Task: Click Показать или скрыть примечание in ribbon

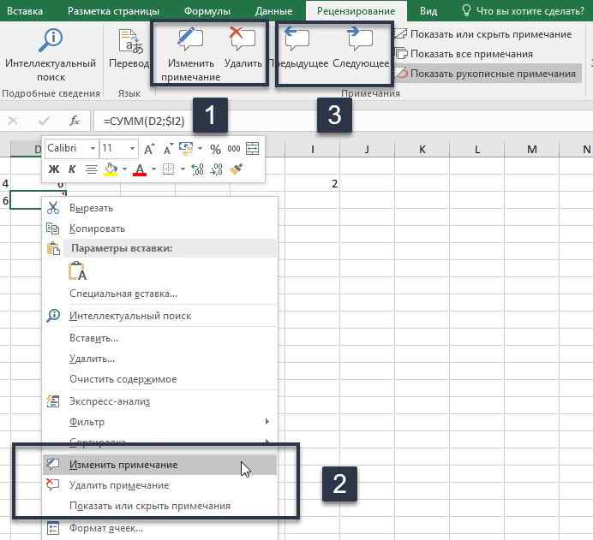Action: click(483, 34)
